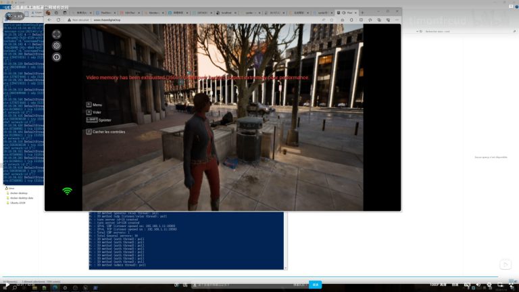This screenshot has width=519, height=292.
Task: Close the active Pixel streaming tab
Action: click(x=356, y=13)
